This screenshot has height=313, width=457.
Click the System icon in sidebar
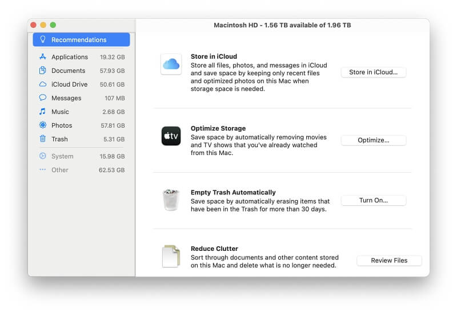tap(43, 156)
